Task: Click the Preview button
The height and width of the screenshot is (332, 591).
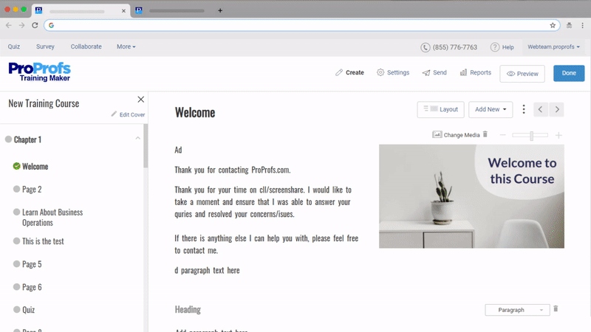Action: (x=522, y=73)
